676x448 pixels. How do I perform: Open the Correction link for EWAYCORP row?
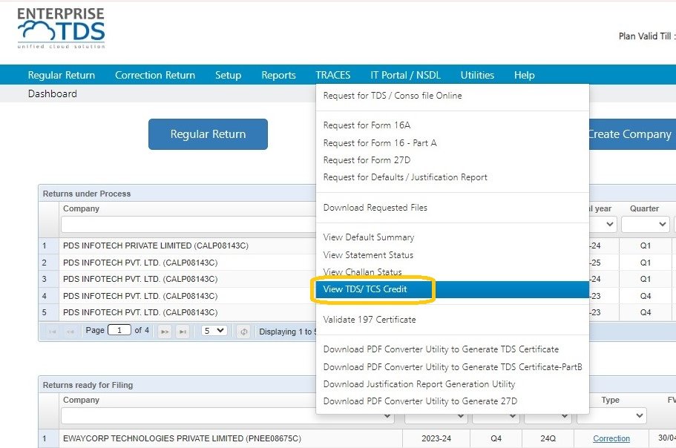pyautogui.click(x=611, y=438)
